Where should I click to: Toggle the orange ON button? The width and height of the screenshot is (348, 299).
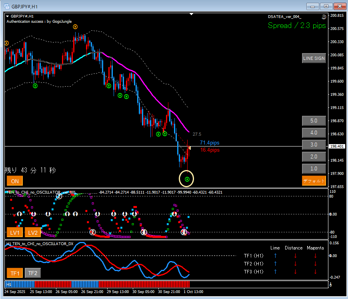[15, 181]
